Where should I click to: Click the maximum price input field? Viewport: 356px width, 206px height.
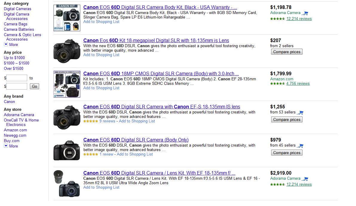[17, 86]
